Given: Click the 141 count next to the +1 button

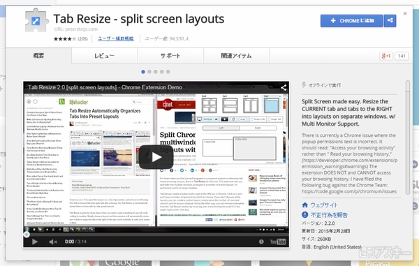Looking at the screenshot, I should pyautogui.click(x=402, y=56).
